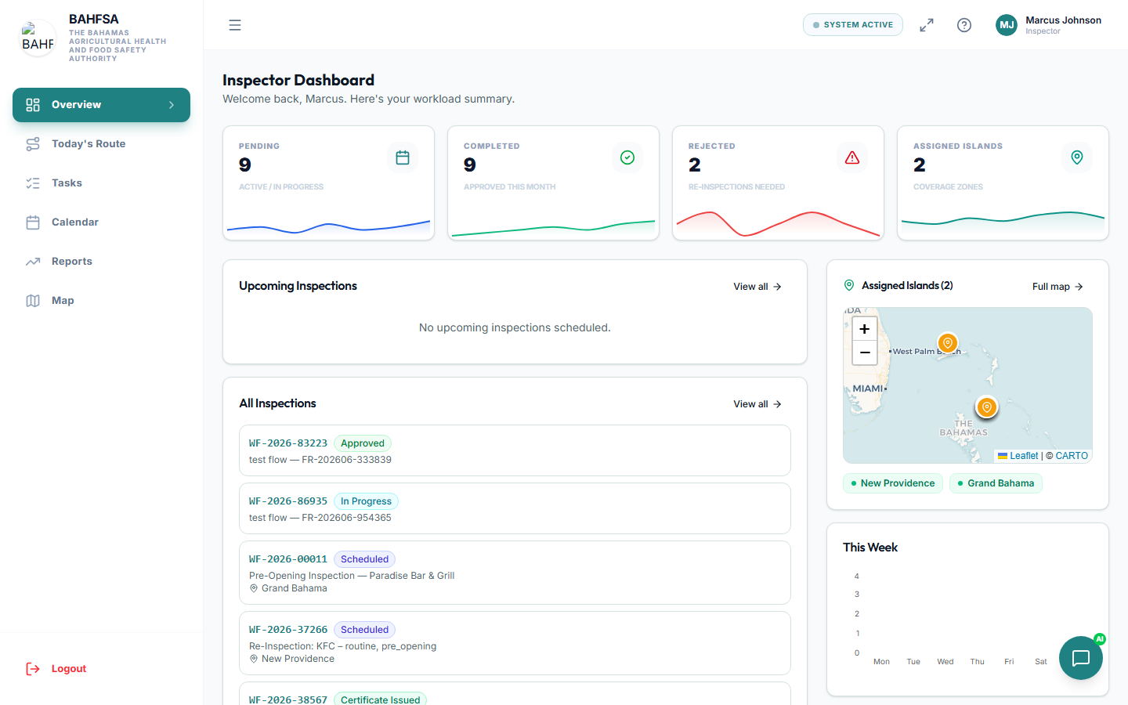Click the Today's Route path icon

tap(33, 144)
